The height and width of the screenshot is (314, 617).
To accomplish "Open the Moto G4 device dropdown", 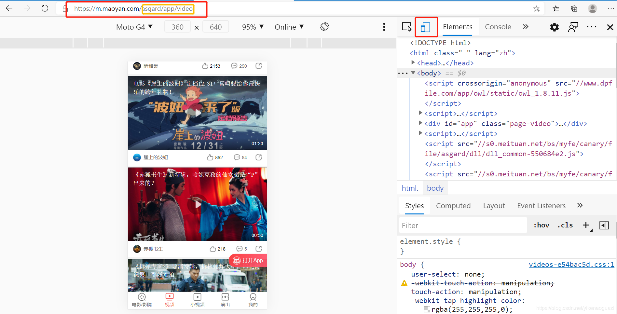I will click(x=134, y=27).
